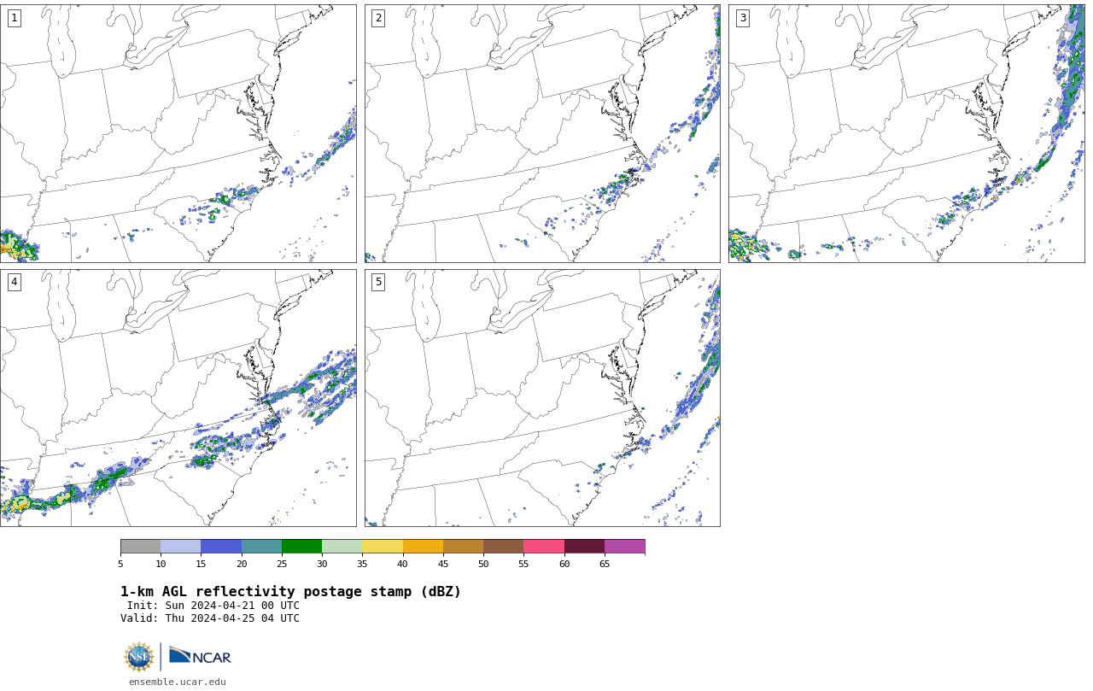Viewport: 1093px width, 691px height.
Task: Click the gray 5-10 dBZ swatch
Action: pos(140,547)
